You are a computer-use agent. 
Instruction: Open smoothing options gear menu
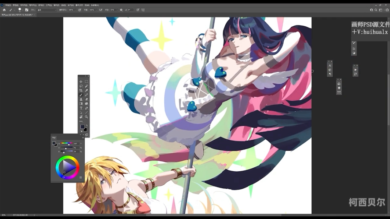[x=121, y=10]
